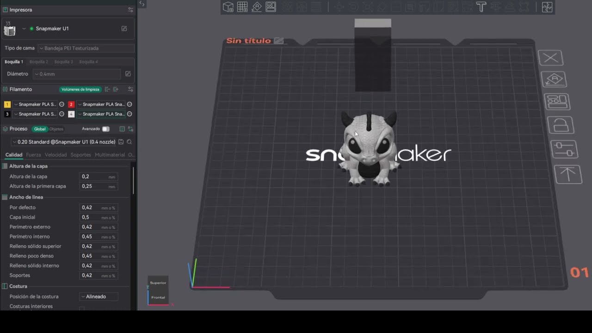Switch to the Soportes tab
The width and height of the screenshot is (592, 333).
(x=81, y=155)
